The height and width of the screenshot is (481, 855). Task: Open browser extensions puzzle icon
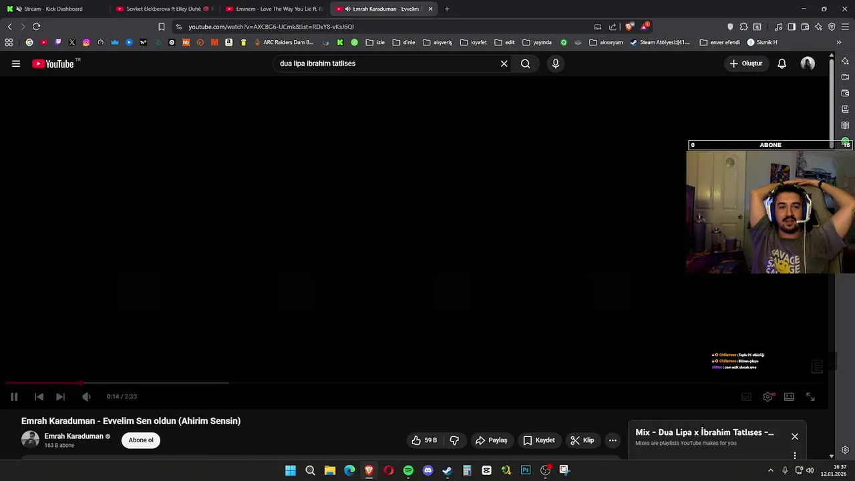[x=743, y=27]
